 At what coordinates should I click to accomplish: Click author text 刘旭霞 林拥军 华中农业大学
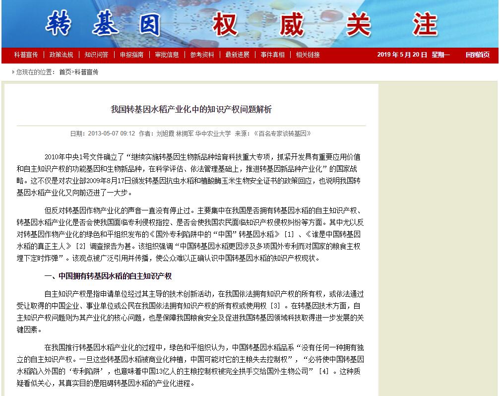[x=193, y=133]
